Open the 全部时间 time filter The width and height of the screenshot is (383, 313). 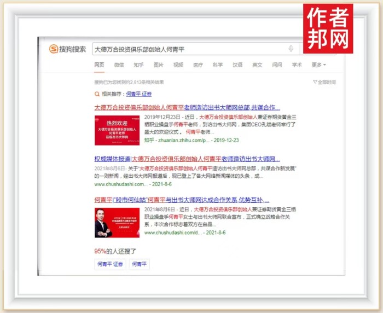coord(324,82)
